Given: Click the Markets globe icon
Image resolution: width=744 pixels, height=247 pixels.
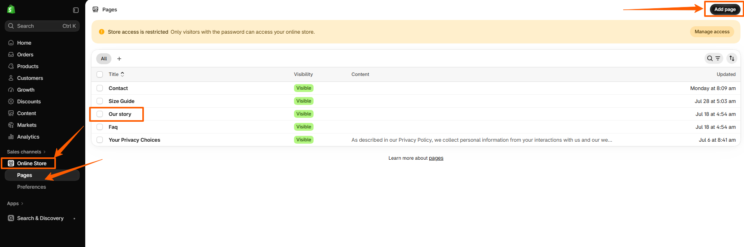Looking at the screenshot, I should [11, 125].
